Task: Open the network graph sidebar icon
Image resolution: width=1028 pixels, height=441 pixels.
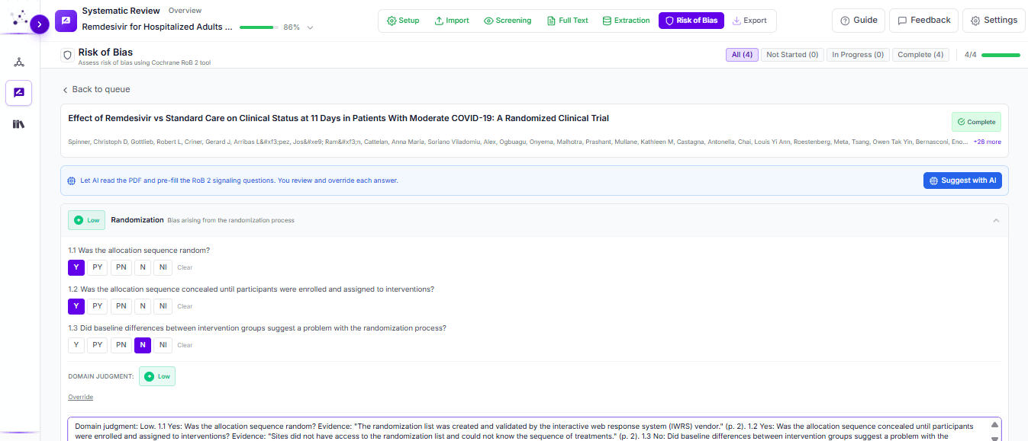Action: click(x=19, y=62)
